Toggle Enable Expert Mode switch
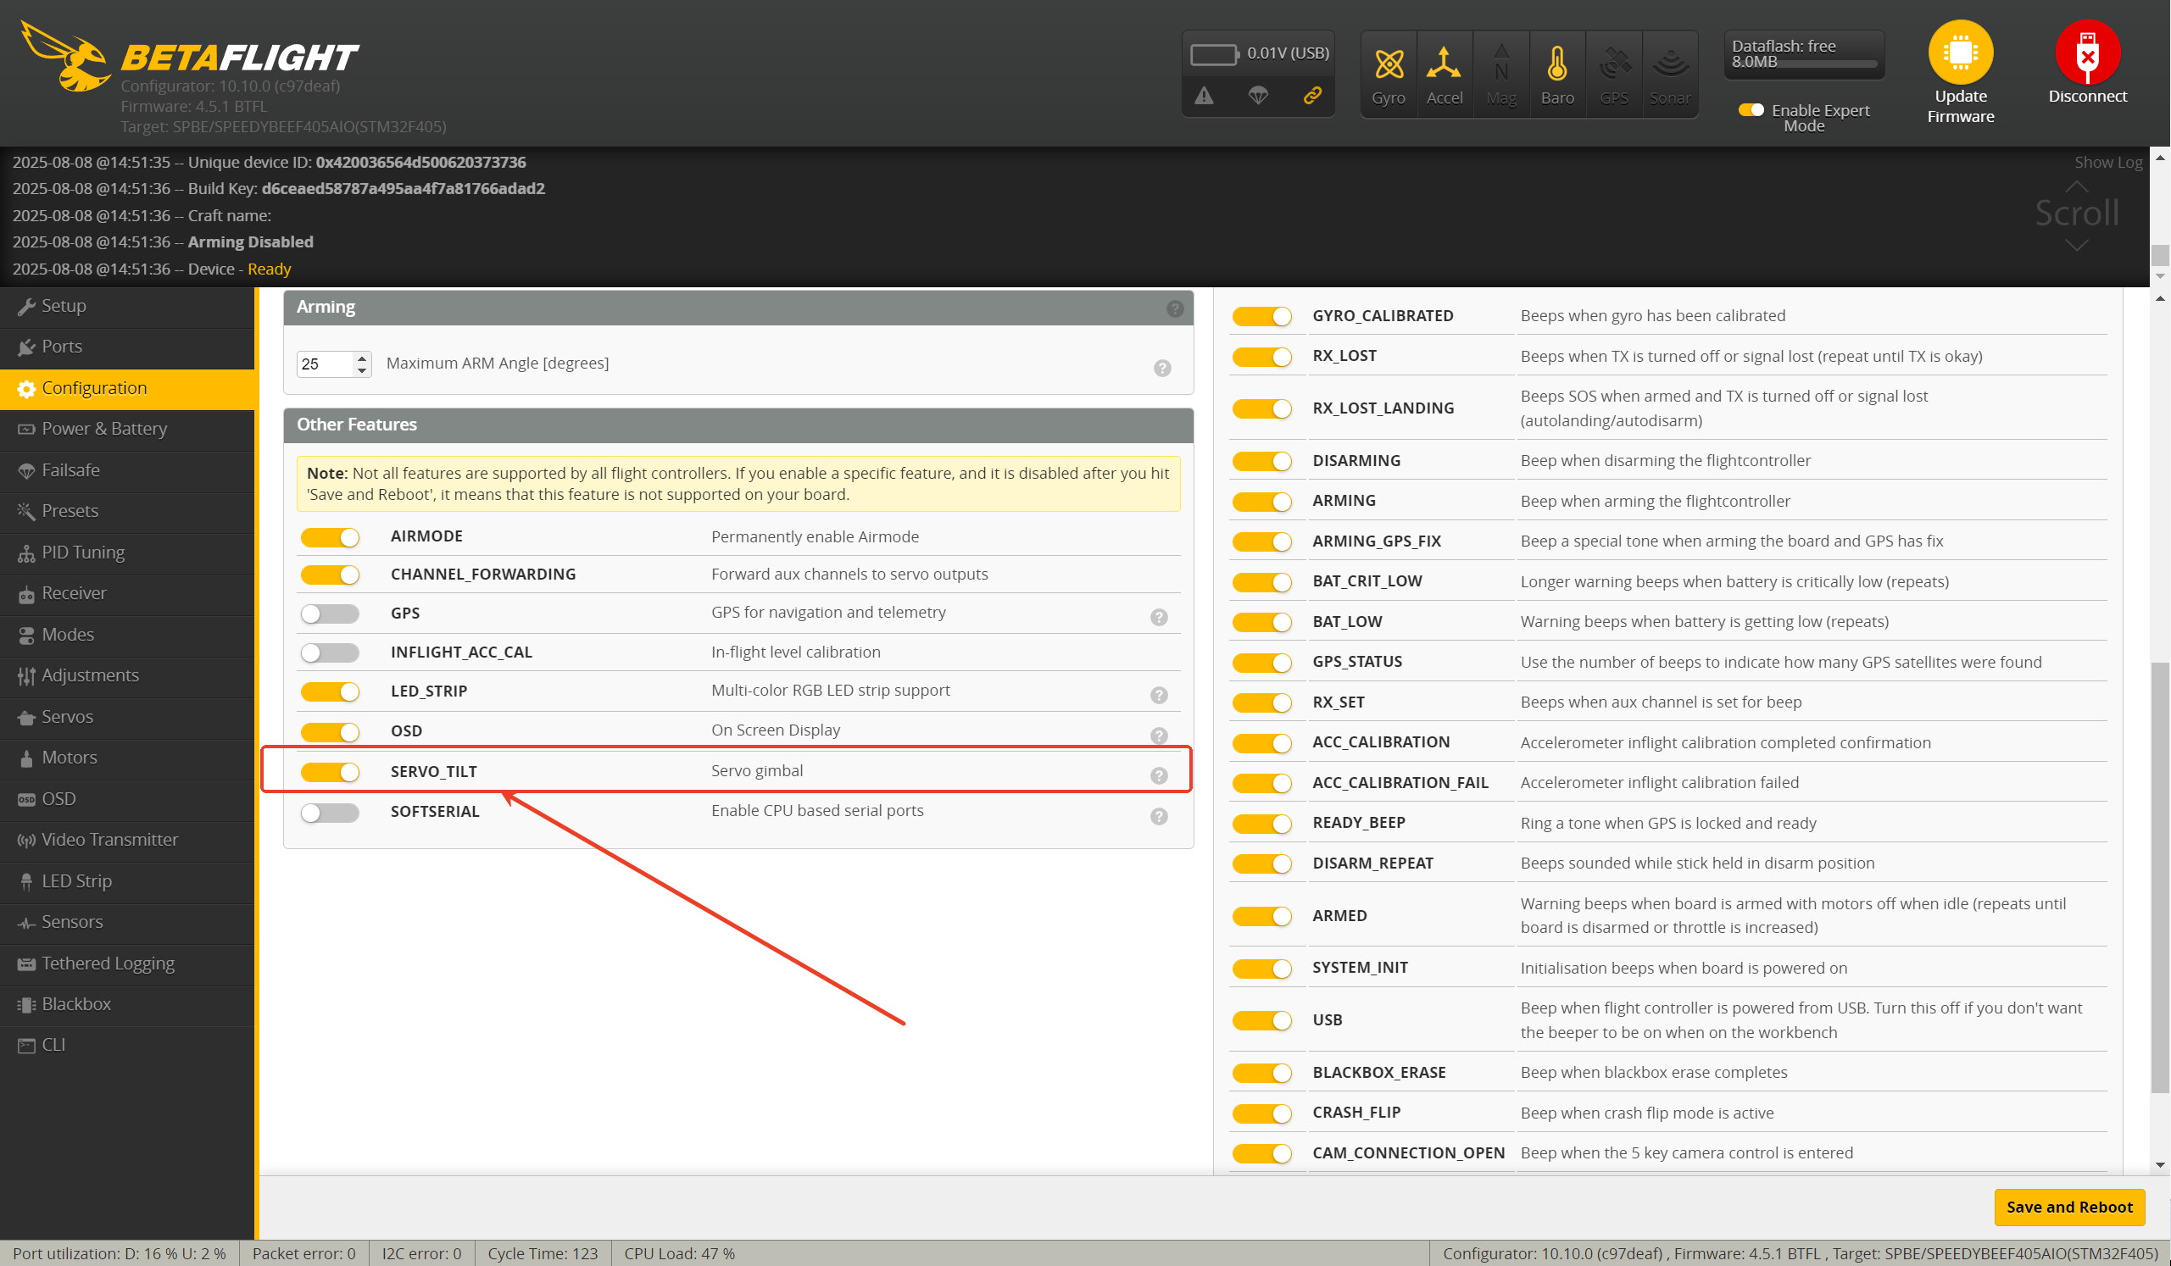2171x1266 pixels. tap(1751, 110)
